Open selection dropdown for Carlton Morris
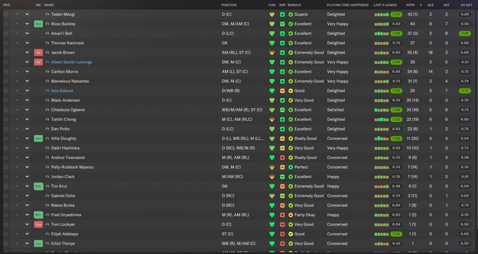The height and width of the screenshot is (254, 478). [x=27, y=72]
